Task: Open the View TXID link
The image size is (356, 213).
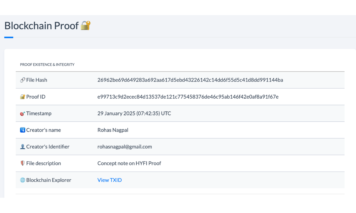Action: pos(109,180)
